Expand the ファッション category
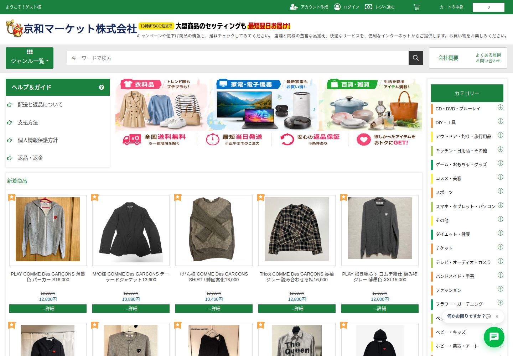The image size is (513, 356). click(500, 289)
